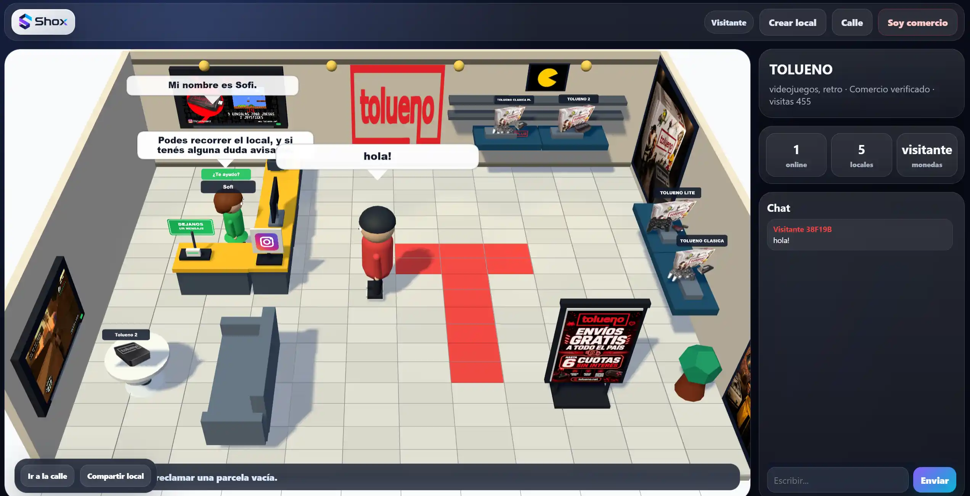The width and height of the screenshot is (970, 496).
Task: Click the Pac-Man picture on the wall
Action: pyautogui.click(x=548, y=77)
